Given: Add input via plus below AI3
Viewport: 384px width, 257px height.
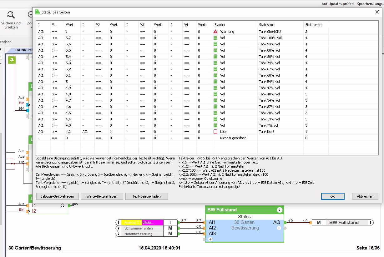Looking at the screenshot, I should point(210,239).
